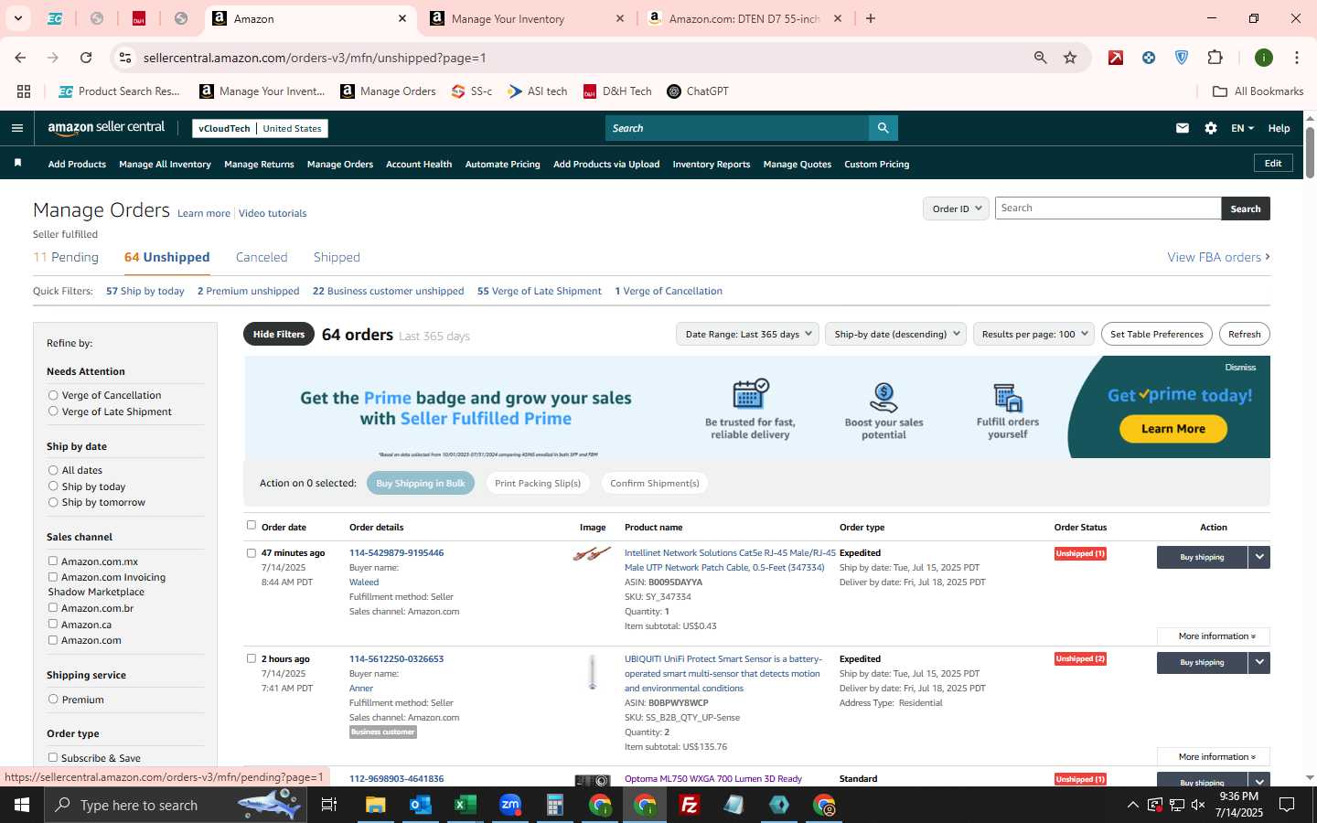Open order 114-5612250-0326653 link
The image size is (1317, 823).
(x=396, y=658)
